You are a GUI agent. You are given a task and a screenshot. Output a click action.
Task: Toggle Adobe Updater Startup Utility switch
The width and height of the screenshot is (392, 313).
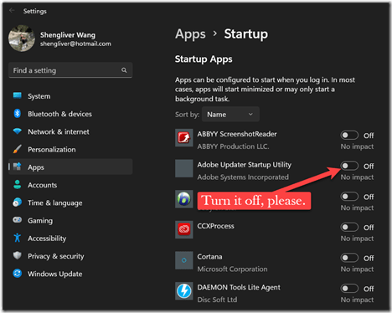click(x=349, y=166)
